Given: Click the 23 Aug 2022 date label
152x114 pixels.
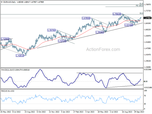Looking at the screenshot, I should coord(30,112).
